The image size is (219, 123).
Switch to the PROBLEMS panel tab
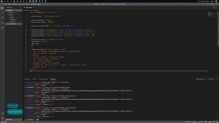(27, 79)
